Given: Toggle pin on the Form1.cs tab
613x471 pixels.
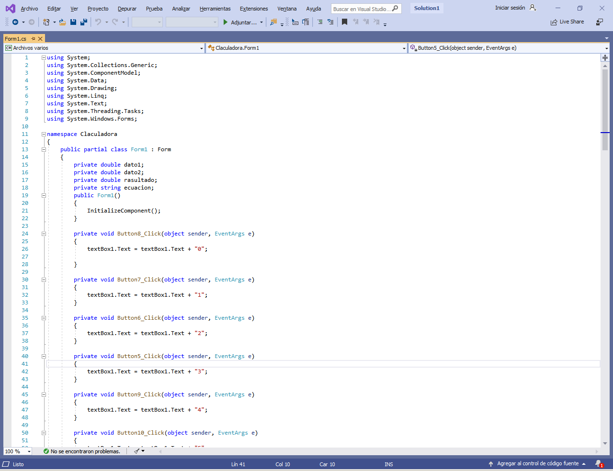Looking at the screenshot, I should click(33, 39).
